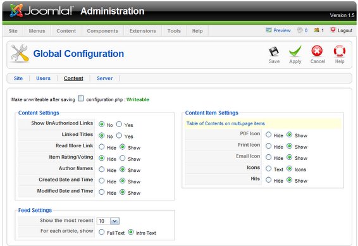This screenshot has height=246, width=358.
Task: Open the Menus menu
Action: tap(37, 31)
